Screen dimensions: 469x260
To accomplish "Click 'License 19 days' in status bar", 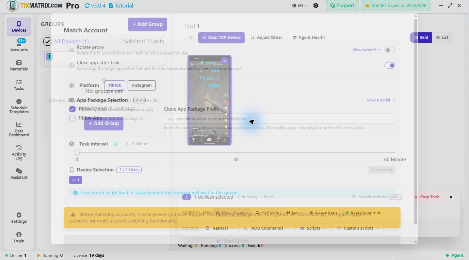I will pyautogui.click(x=89, y=255).
